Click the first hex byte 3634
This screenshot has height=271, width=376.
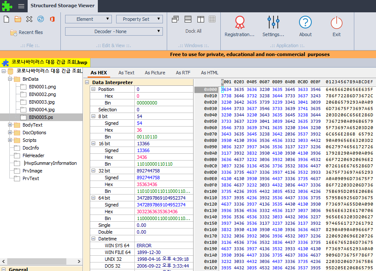click(226, 90)
